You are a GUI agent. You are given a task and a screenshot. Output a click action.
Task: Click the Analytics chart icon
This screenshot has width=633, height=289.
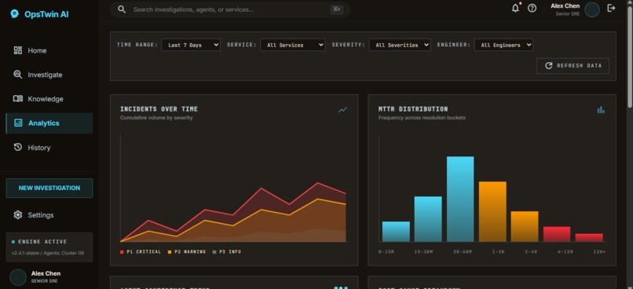18,123
